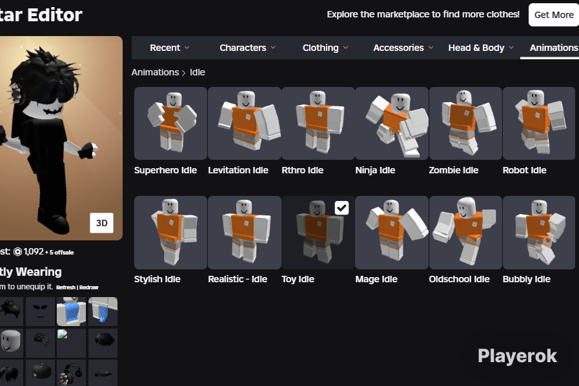This screenshot has height=386, width=579.
Task: Click the Realistic - Idle label
Action: click(x=238, y=279)
